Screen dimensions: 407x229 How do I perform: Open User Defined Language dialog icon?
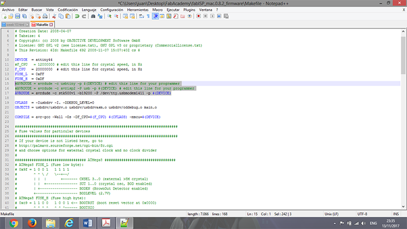(x=162, y=16)
